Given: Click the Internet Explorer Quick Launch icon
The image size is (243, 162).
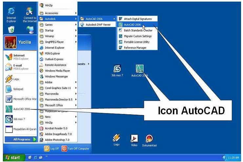Looking at the screenshot, I should [35, 157].
